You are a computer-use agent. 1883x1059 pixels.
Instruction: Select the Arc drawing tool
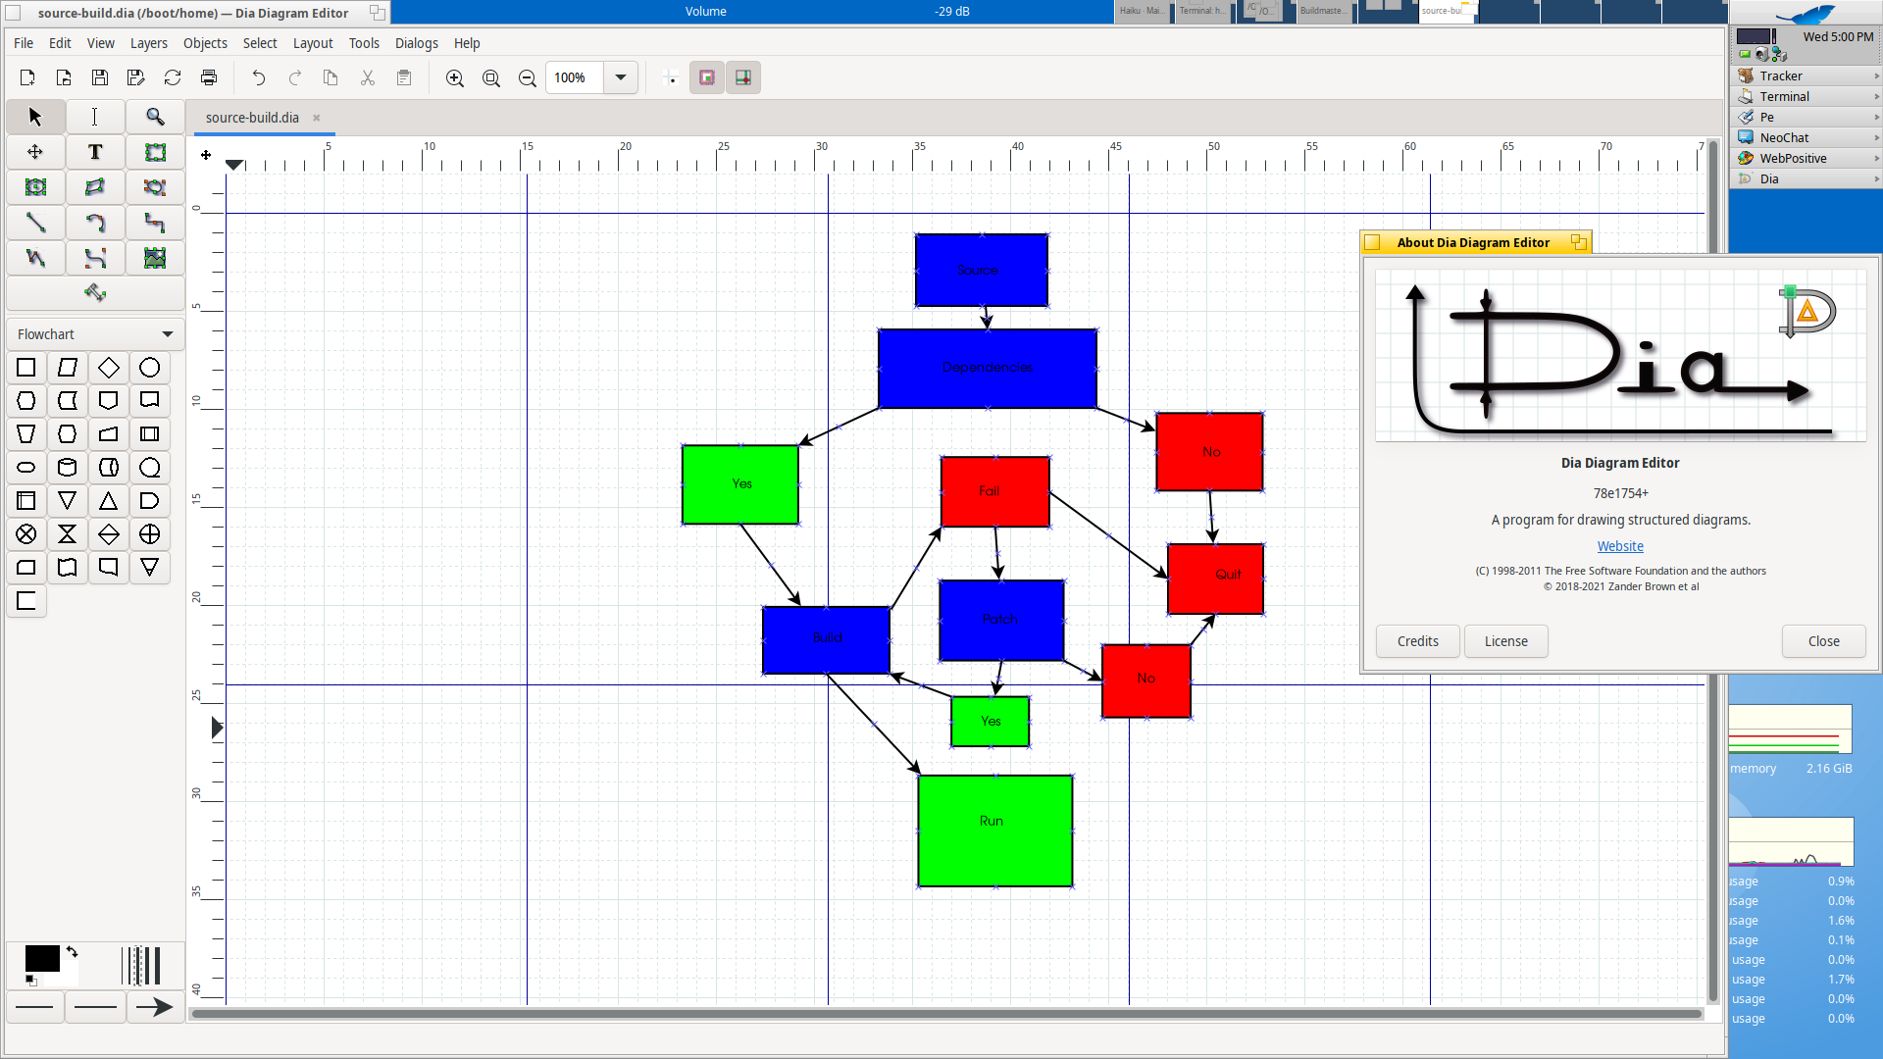(x=95, y=223)
